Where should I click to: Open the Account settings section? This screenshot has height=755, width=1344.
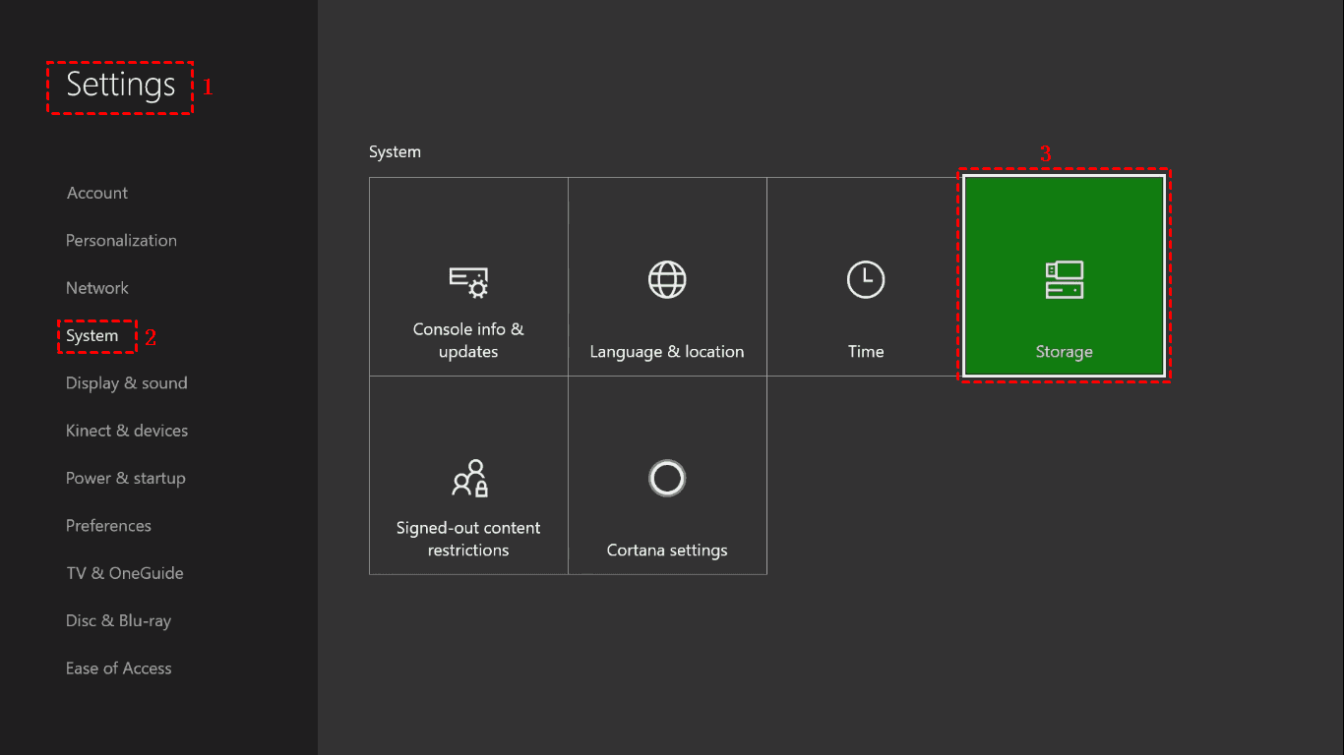point(96,193)
